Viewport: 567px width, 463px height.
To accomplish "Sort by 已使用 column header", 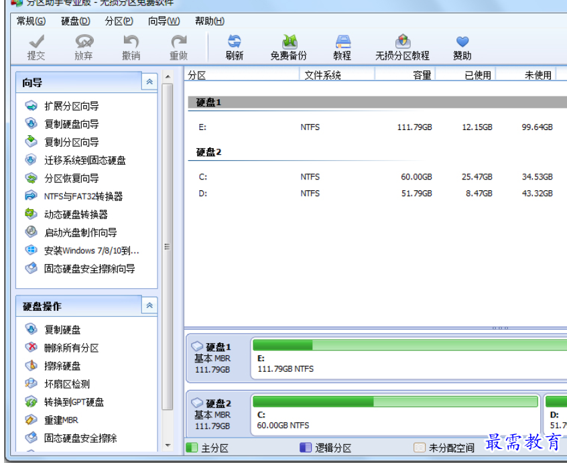I will (465, 75).
